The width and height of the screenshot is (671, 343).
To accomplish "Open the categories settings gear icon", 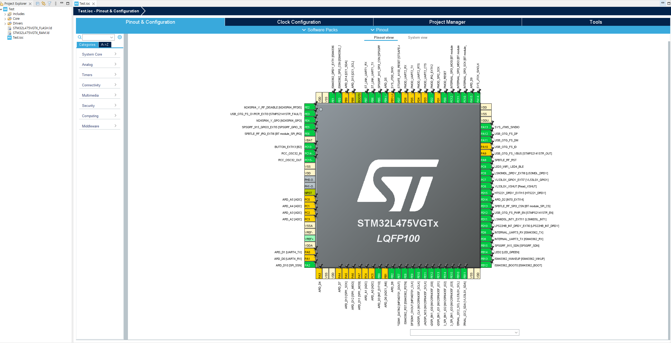I will tap(120, 37).
